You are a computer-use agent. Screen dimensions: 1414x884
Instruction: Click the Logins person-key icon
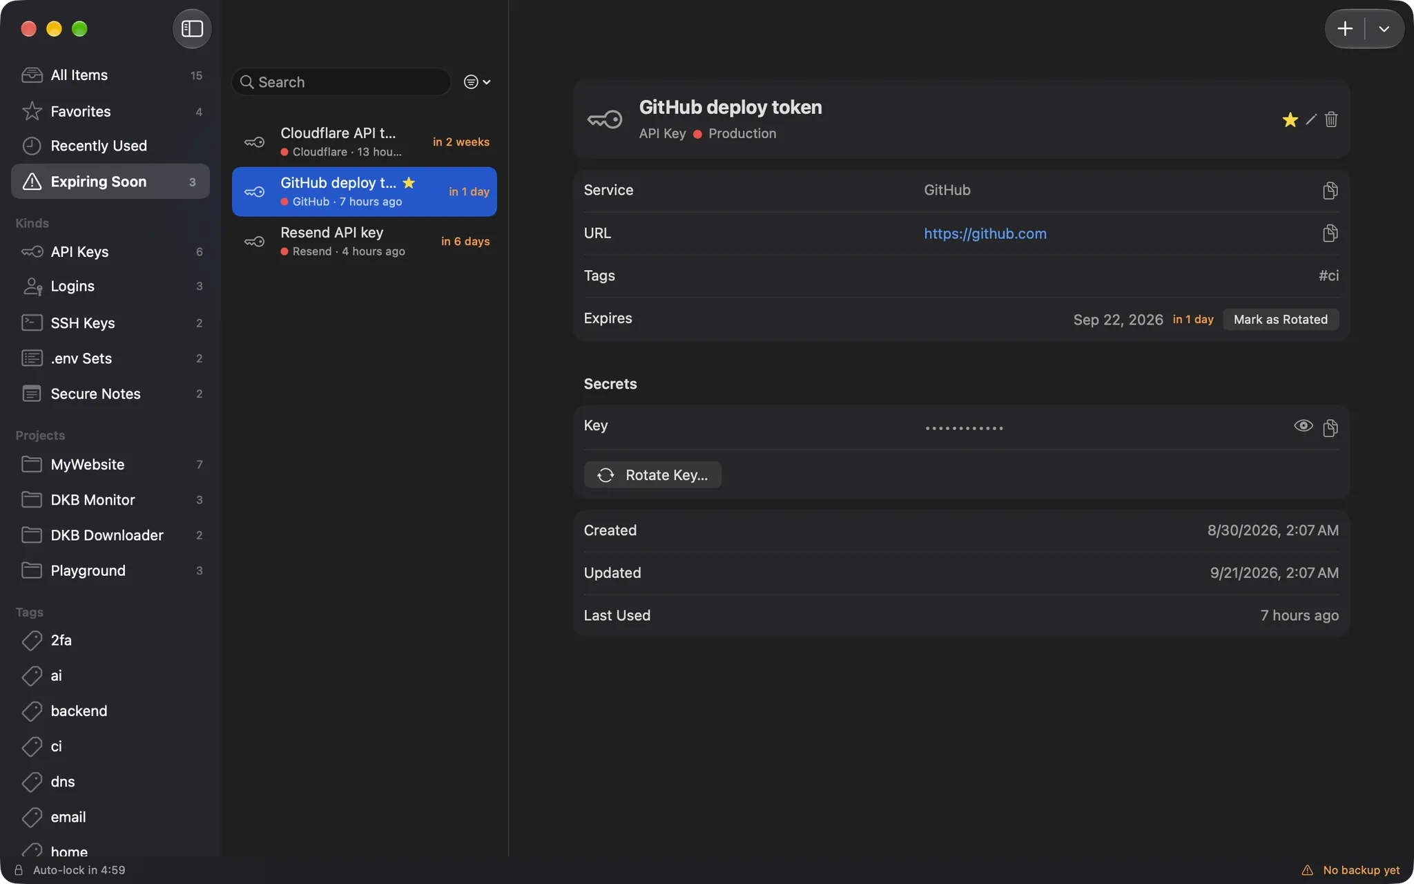pyautogui.click(x=32, y=286)
